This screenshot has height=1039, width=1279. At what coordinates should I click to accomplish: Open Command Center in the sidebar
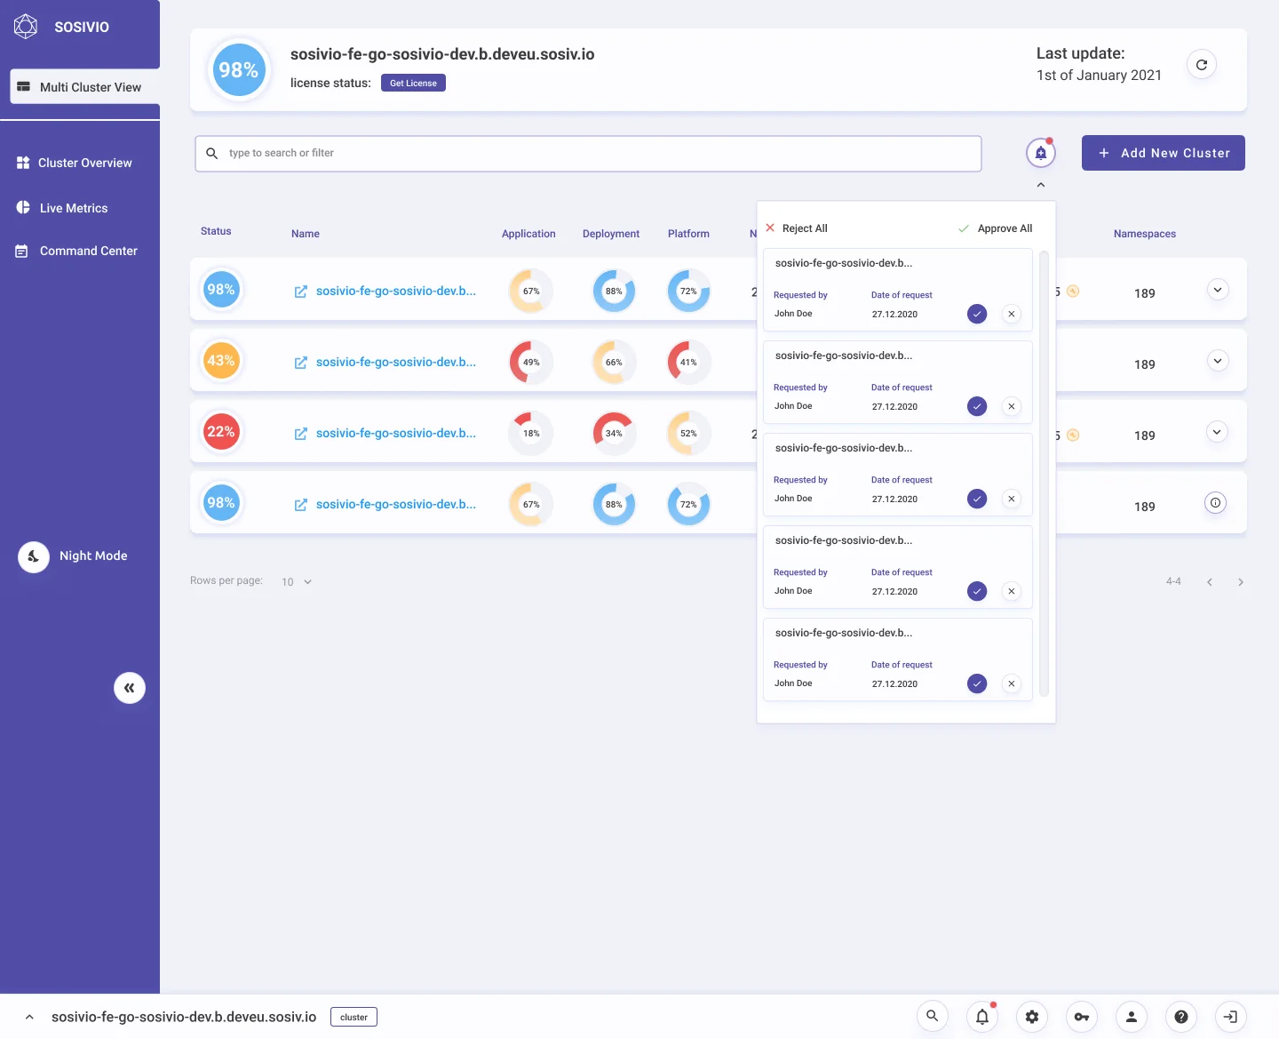point(76,251)
